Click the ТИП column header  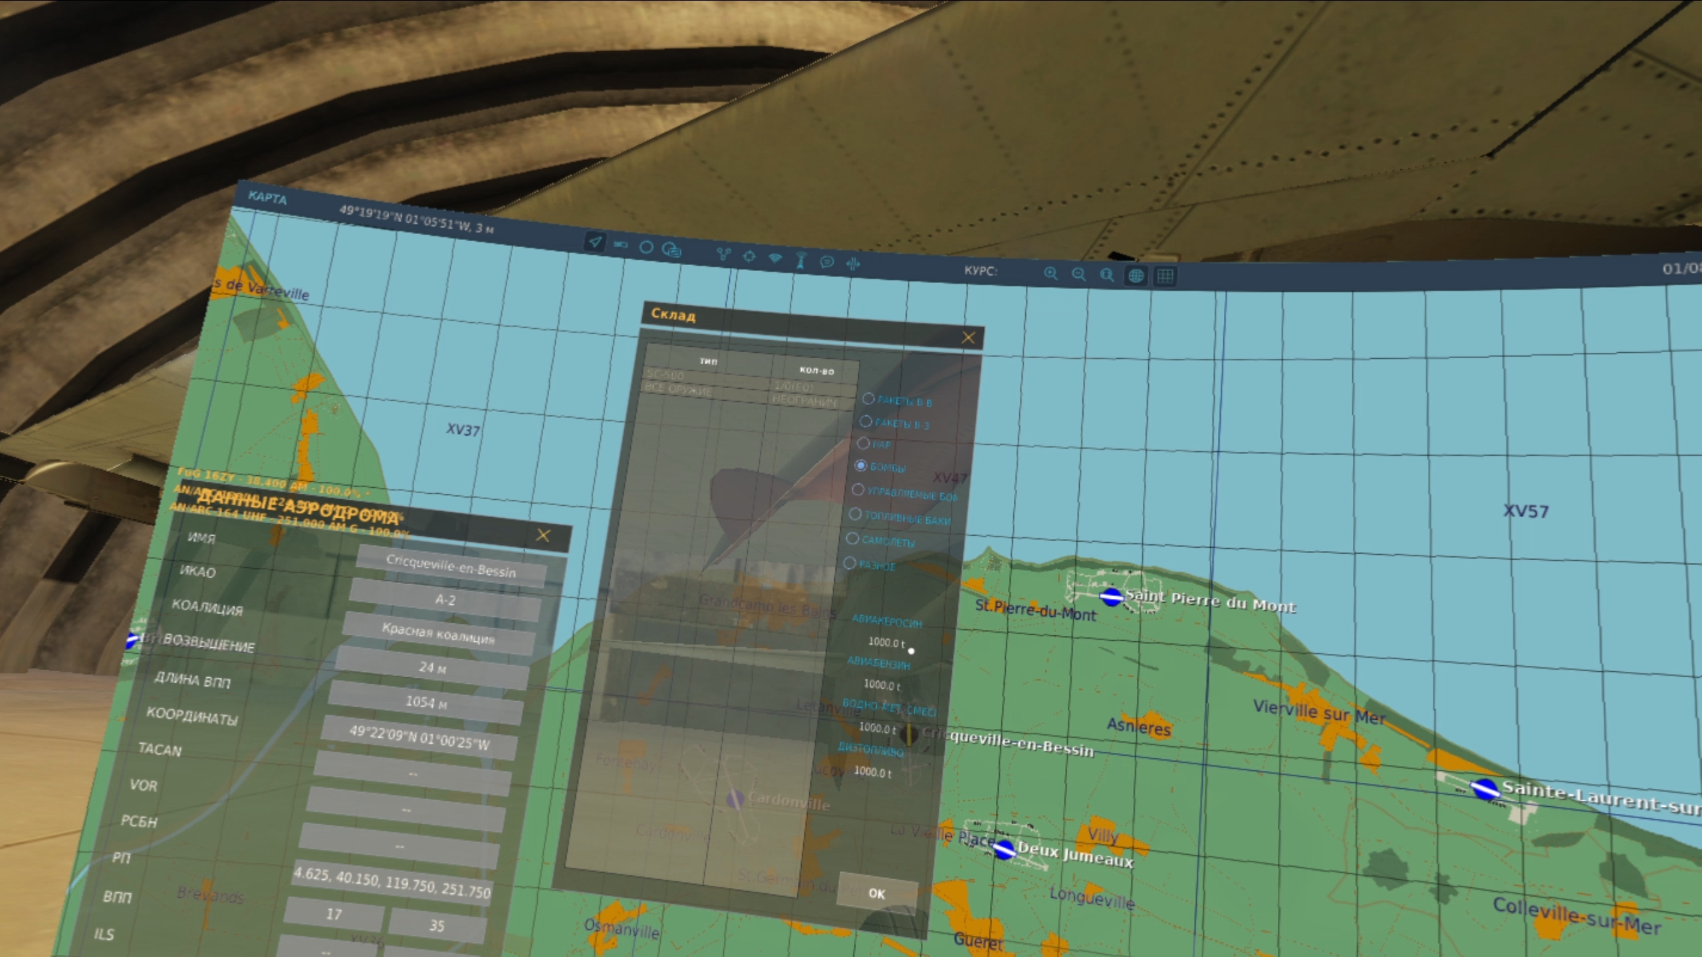tap(709, 361)
